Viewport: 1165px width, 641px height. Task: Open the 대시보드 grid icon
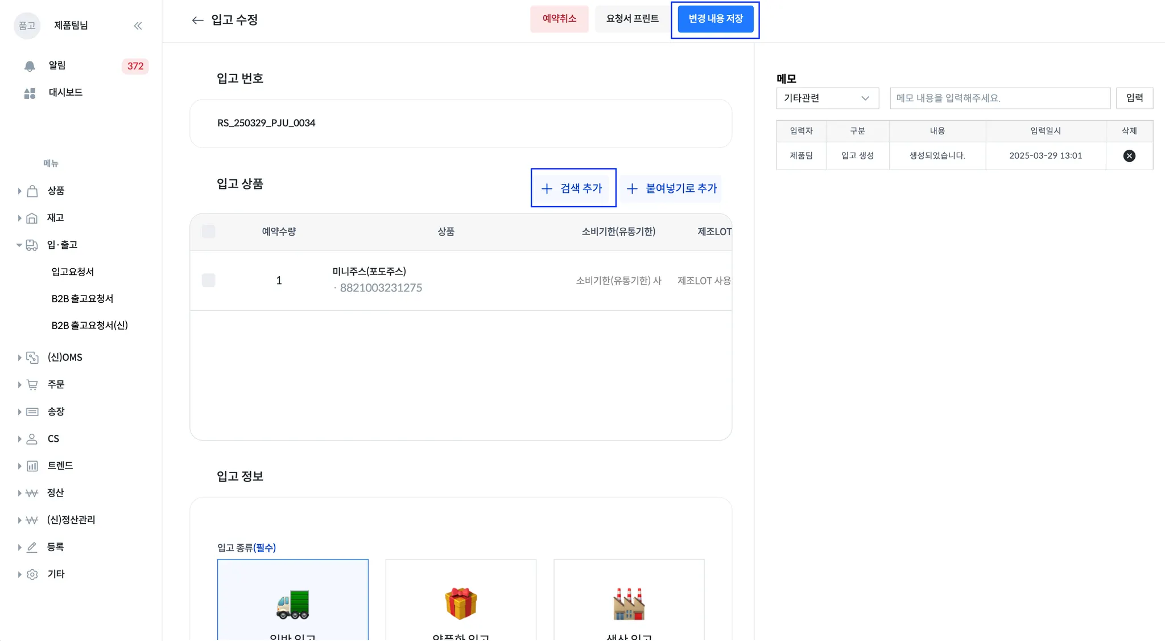(x=30, y=93)
